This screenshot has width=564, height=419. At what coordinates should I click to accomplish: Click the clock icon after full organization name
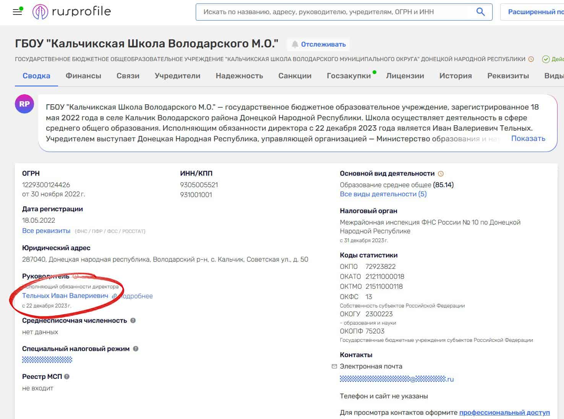point(531,59)
